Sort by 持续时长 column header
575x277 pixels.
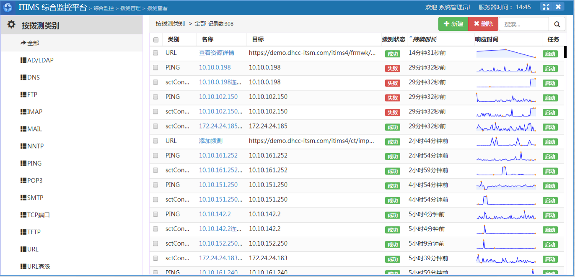click(424, 39)
